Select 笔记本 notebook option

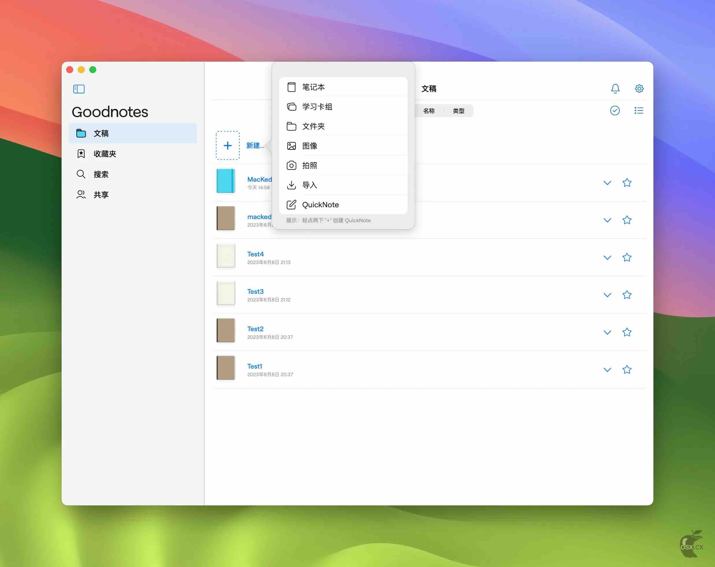point(343,87)
